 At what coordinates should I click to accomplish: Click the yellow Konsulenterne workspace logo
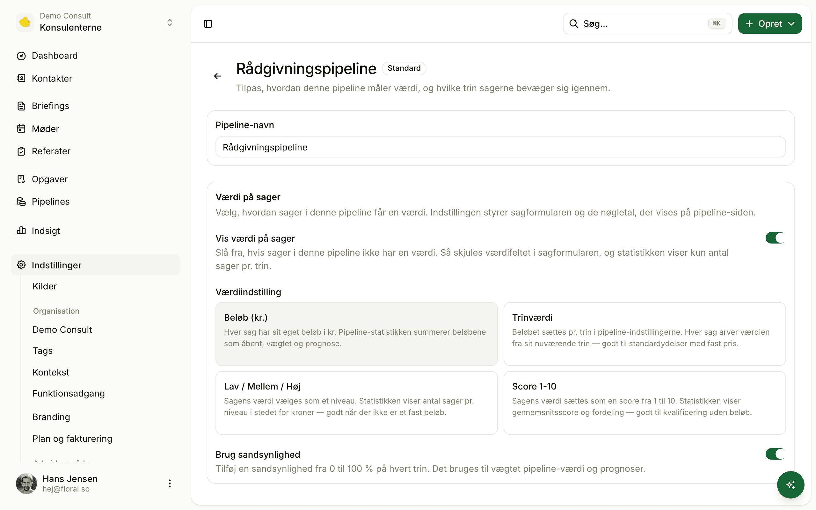(25, 23)
